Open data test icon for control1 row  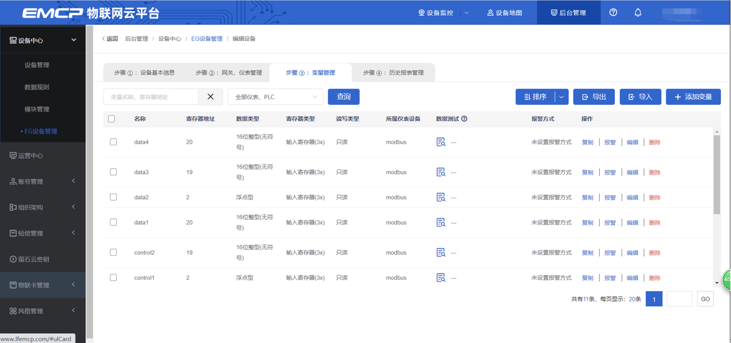(x=441, y=278)
